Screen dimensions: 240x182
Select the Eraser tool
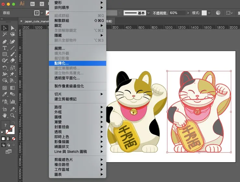12,61
